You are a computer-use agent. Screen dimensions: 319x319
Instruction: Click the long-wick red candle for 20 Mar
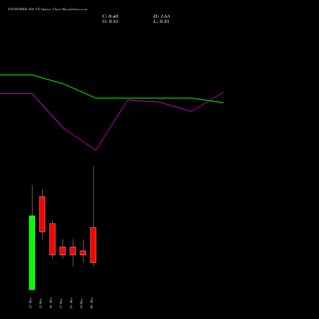[93, 245]
